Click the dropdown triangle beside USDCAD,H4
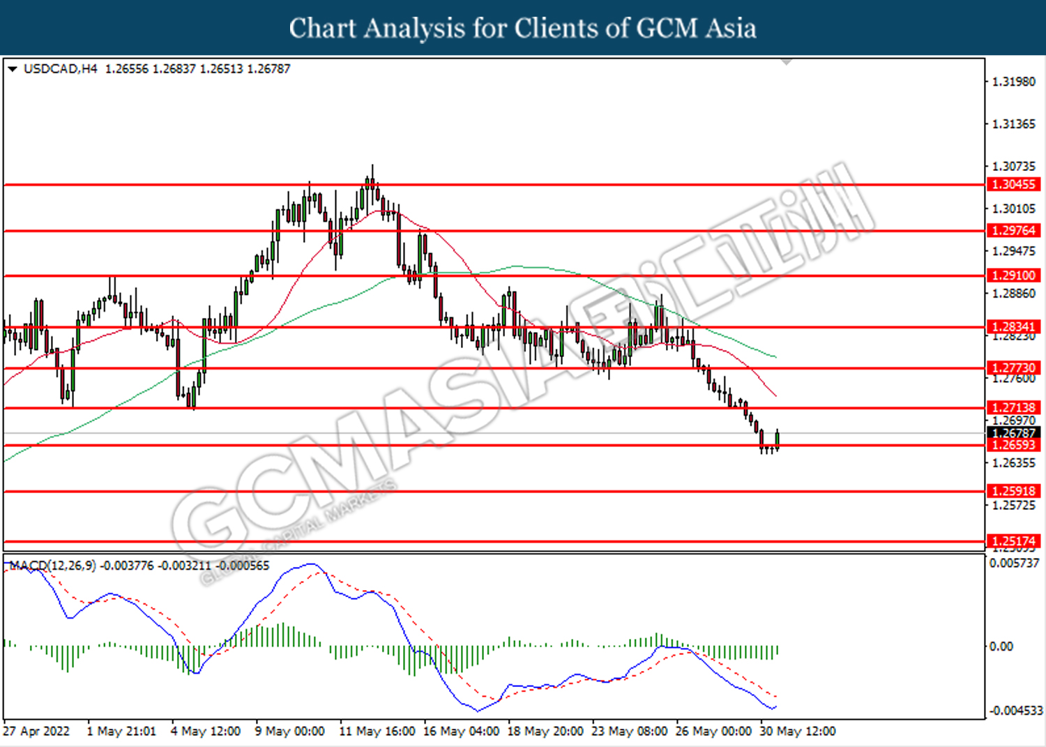Screen dimensions: 1046x747 (x=12, y=69)
